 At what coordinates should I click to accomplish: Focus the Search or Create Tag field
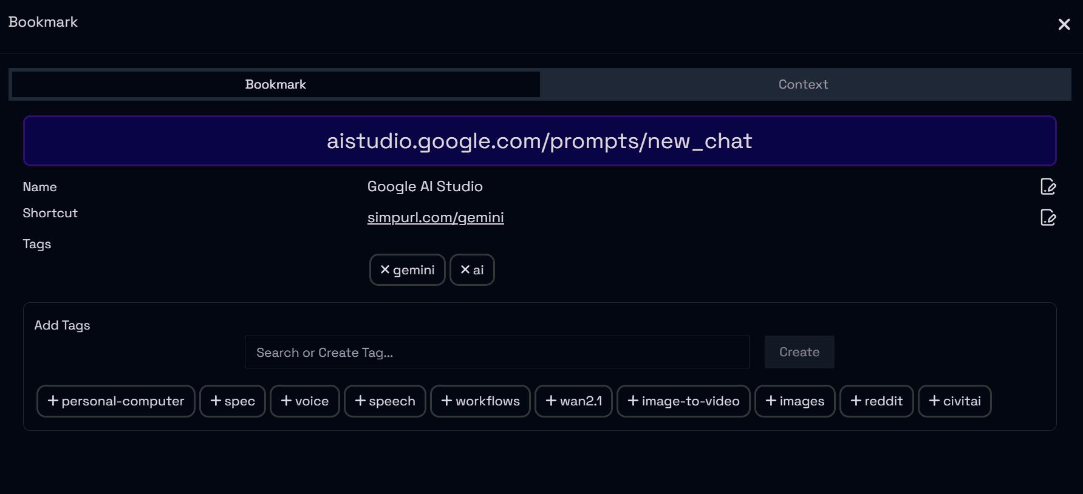click(497, 352)
